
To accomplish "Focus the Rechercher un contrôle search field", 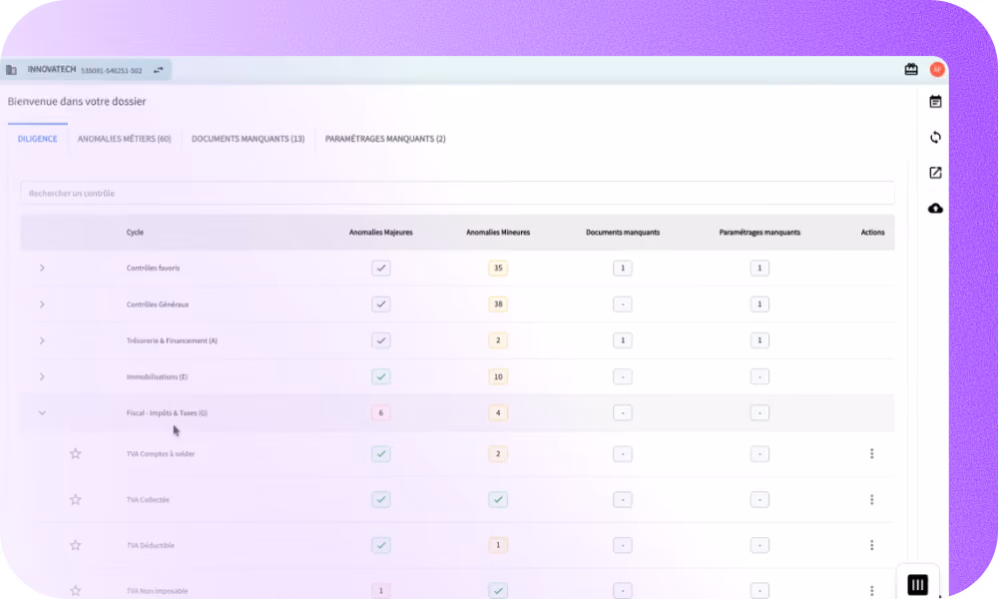I will 457,193.
